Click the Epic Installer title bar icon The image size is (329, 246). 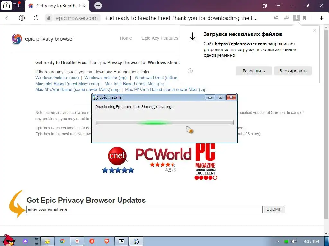(95, 97)
